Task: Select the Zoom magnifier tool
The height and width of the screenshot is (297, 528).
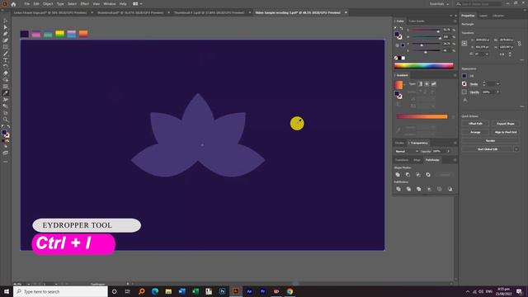Action: [x=6, y=119]
